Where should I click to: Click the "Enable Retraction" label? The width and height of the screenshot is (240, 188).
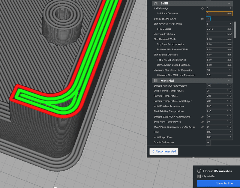[x=163, y=142]
